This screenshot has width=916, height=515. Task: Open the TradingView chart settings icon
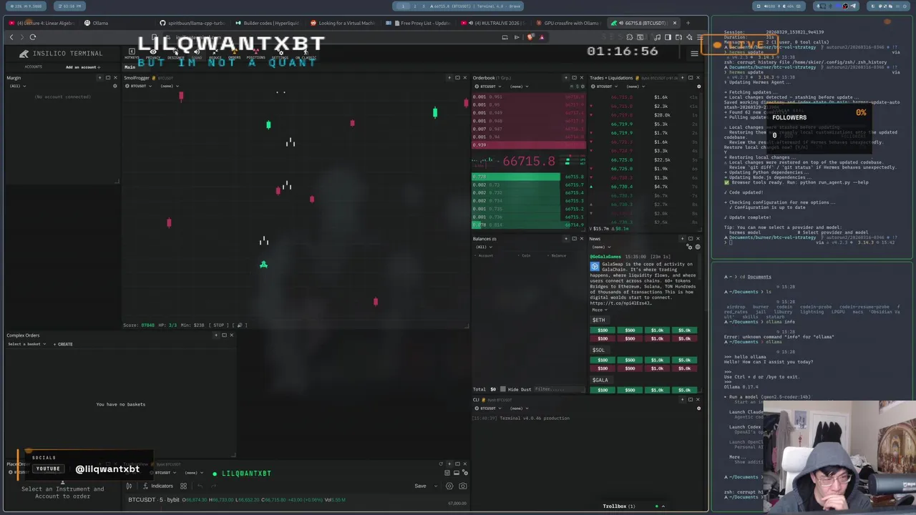click(x=449, y=486)
